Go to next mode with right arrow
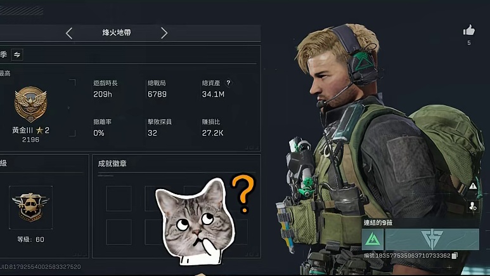Image resolution: width=490 pixels, height=276 pixels. pos(164,33)
